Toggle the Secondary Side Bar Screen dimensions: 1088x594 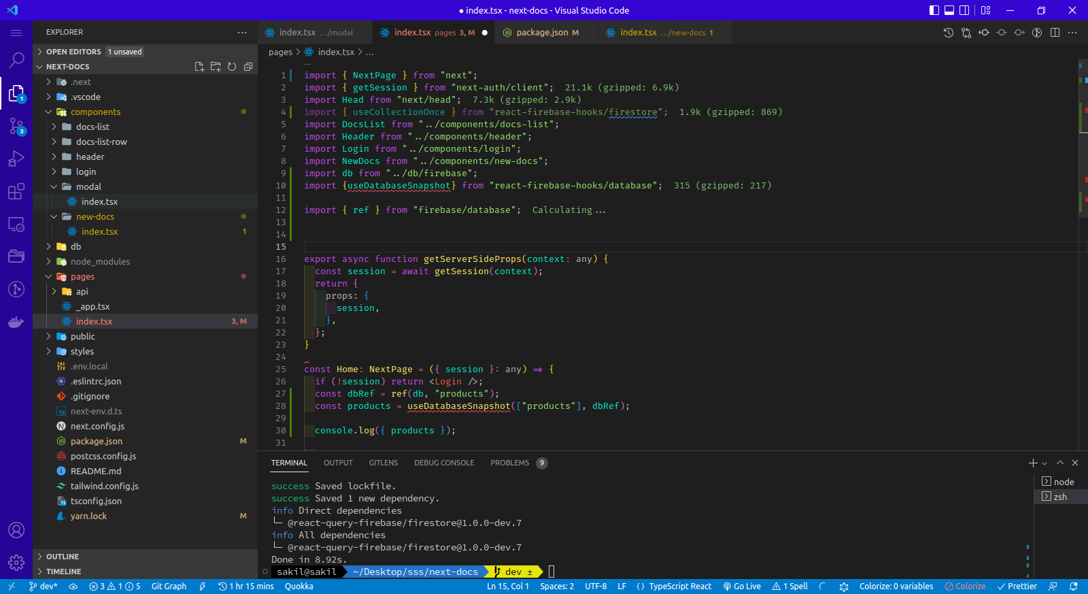(964, 10)
